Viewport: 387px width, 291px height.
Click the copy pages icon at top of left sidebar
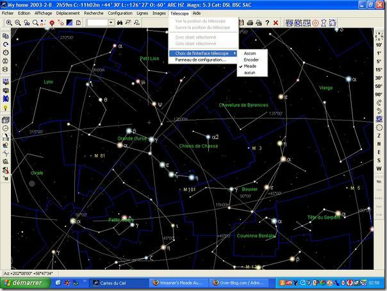tap(5, 36)
